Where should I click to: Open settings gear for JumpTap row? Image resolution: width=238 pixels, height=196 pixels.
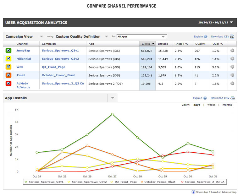[x=232, y=50]
